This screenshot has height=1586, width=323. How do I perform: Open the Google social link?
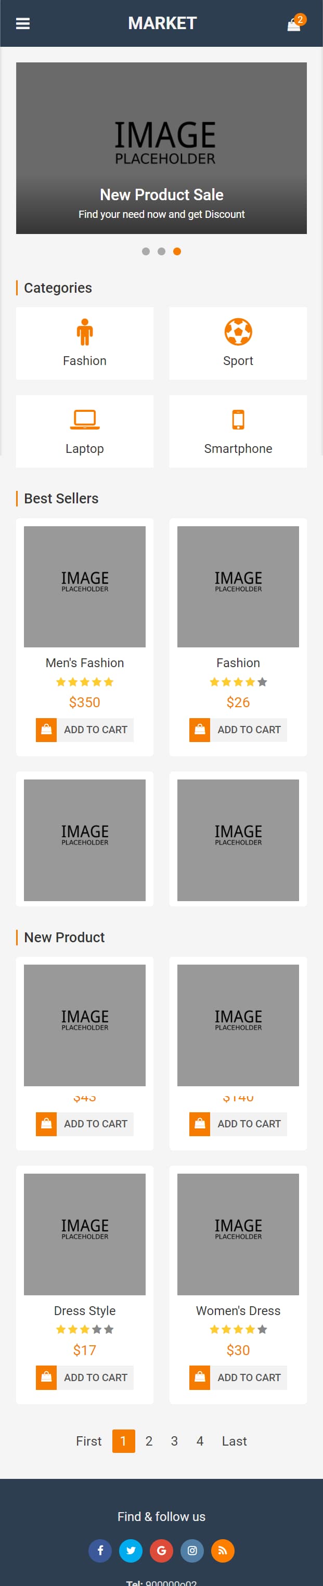(161, 1550)
